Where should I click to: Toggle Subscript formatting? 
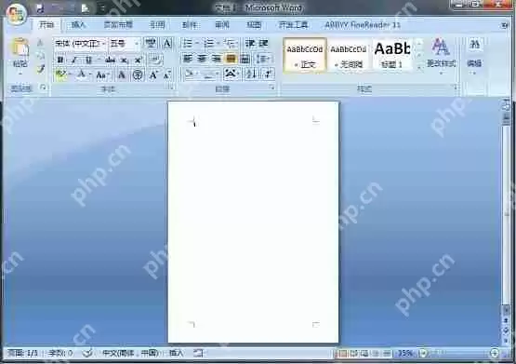(125, 60)
